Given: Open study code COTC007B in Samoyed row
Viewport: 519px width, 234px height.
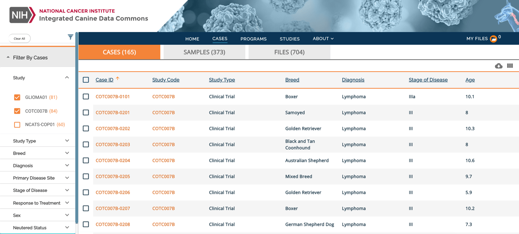Looking at the screenshot, I should (x=164, y=112).
